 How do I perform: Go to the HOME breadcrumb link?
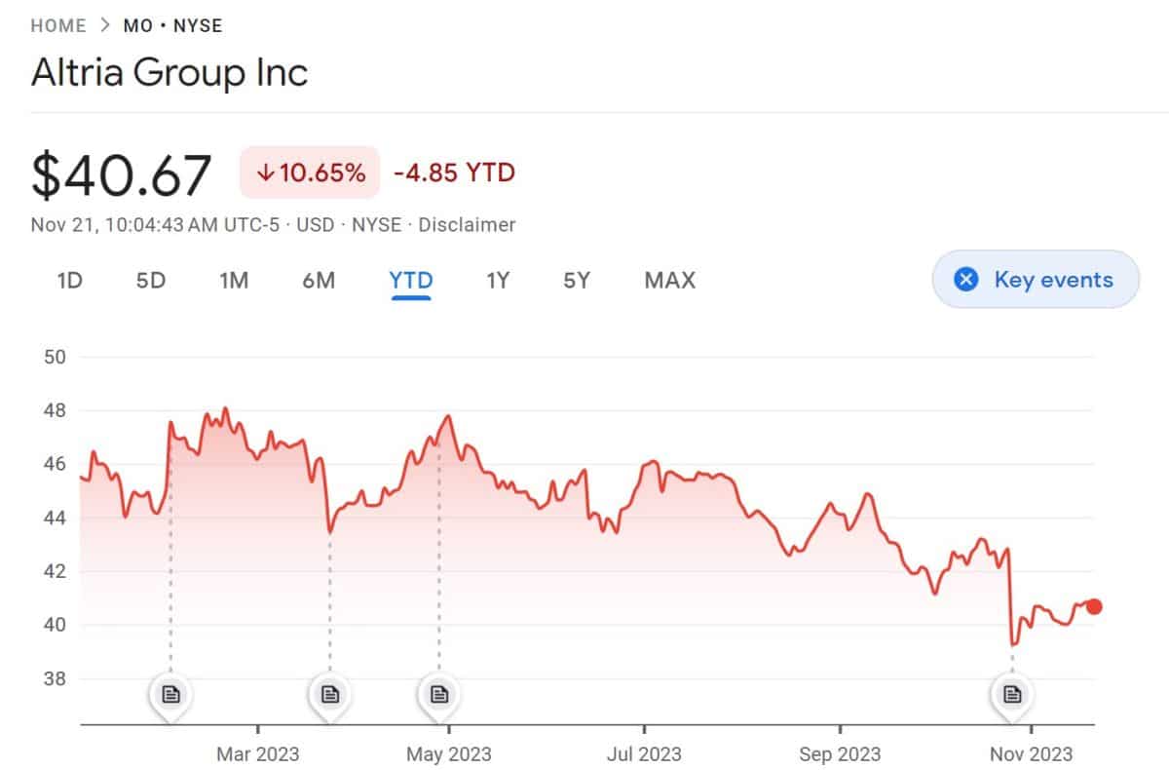tap(58, 25)
